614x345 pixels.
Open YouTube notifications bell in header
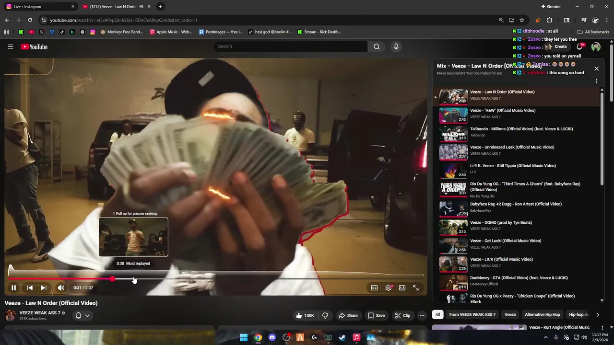[580, 46]
